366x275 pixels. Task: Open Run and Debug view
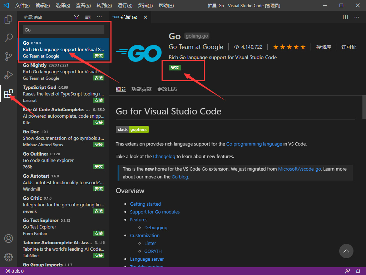9,75
